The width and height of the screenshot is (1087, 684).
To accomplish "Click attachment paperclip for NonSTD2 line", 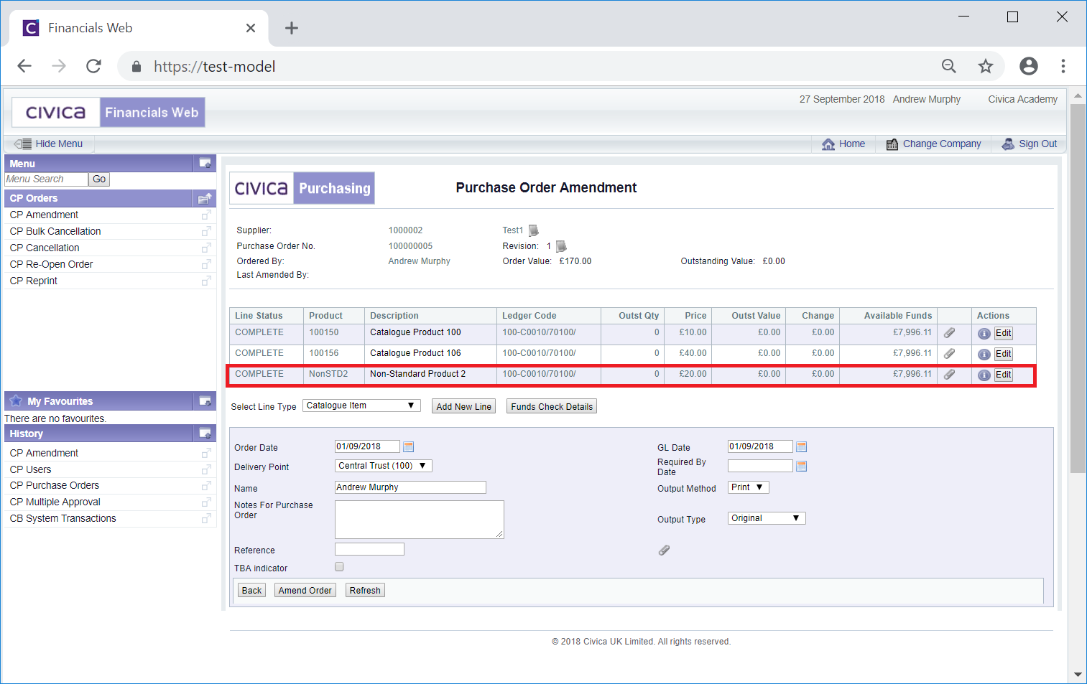I will click(949, 375).
